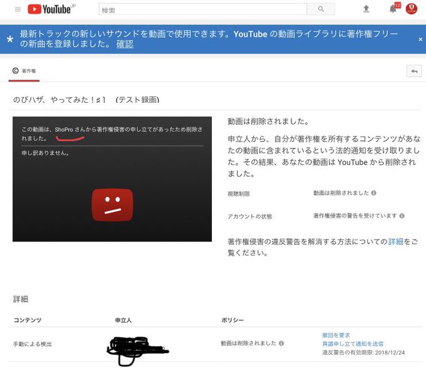
Task: Follow the 確認 link in blue banner
Action: (125, 44)
